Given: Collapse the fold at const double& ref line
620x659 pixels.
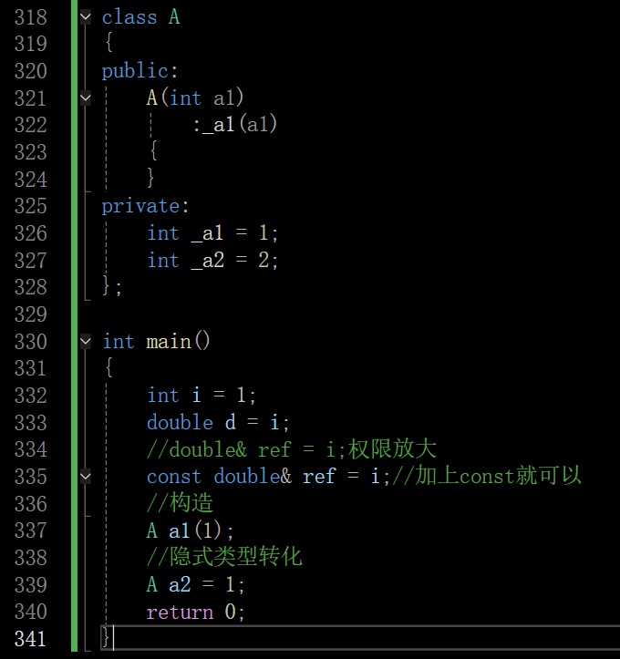Looking at the screenshot, I should click(x=86, y=477).
